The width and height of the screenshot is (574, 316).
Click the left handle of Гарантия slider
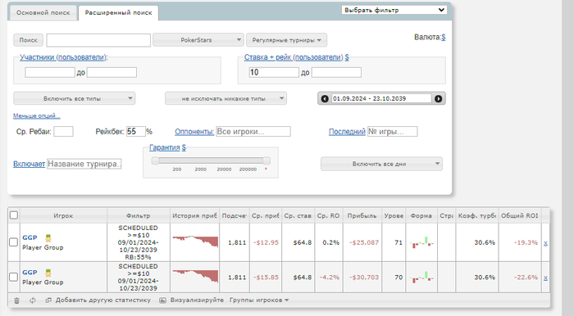tap(155, 160)
